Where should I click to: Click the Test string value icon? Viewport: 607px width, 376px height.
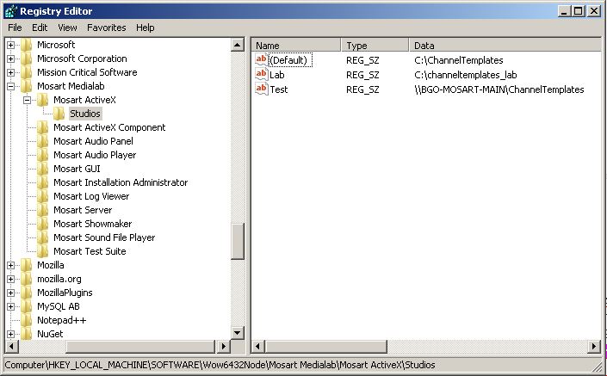click(x=263, y=89)
